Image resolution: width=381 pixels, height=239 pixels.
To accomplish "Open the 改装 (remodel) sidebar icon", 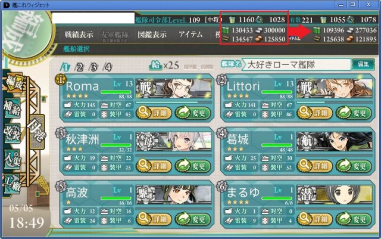I will point(13,134).
